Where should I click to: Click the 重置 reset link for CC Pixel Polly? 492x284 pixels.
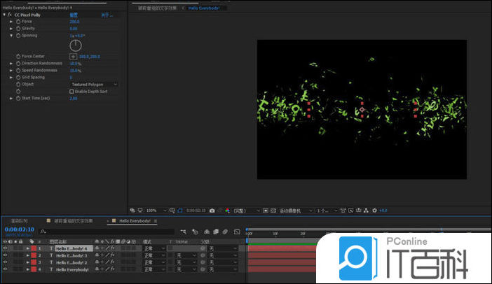coord(74,15)
